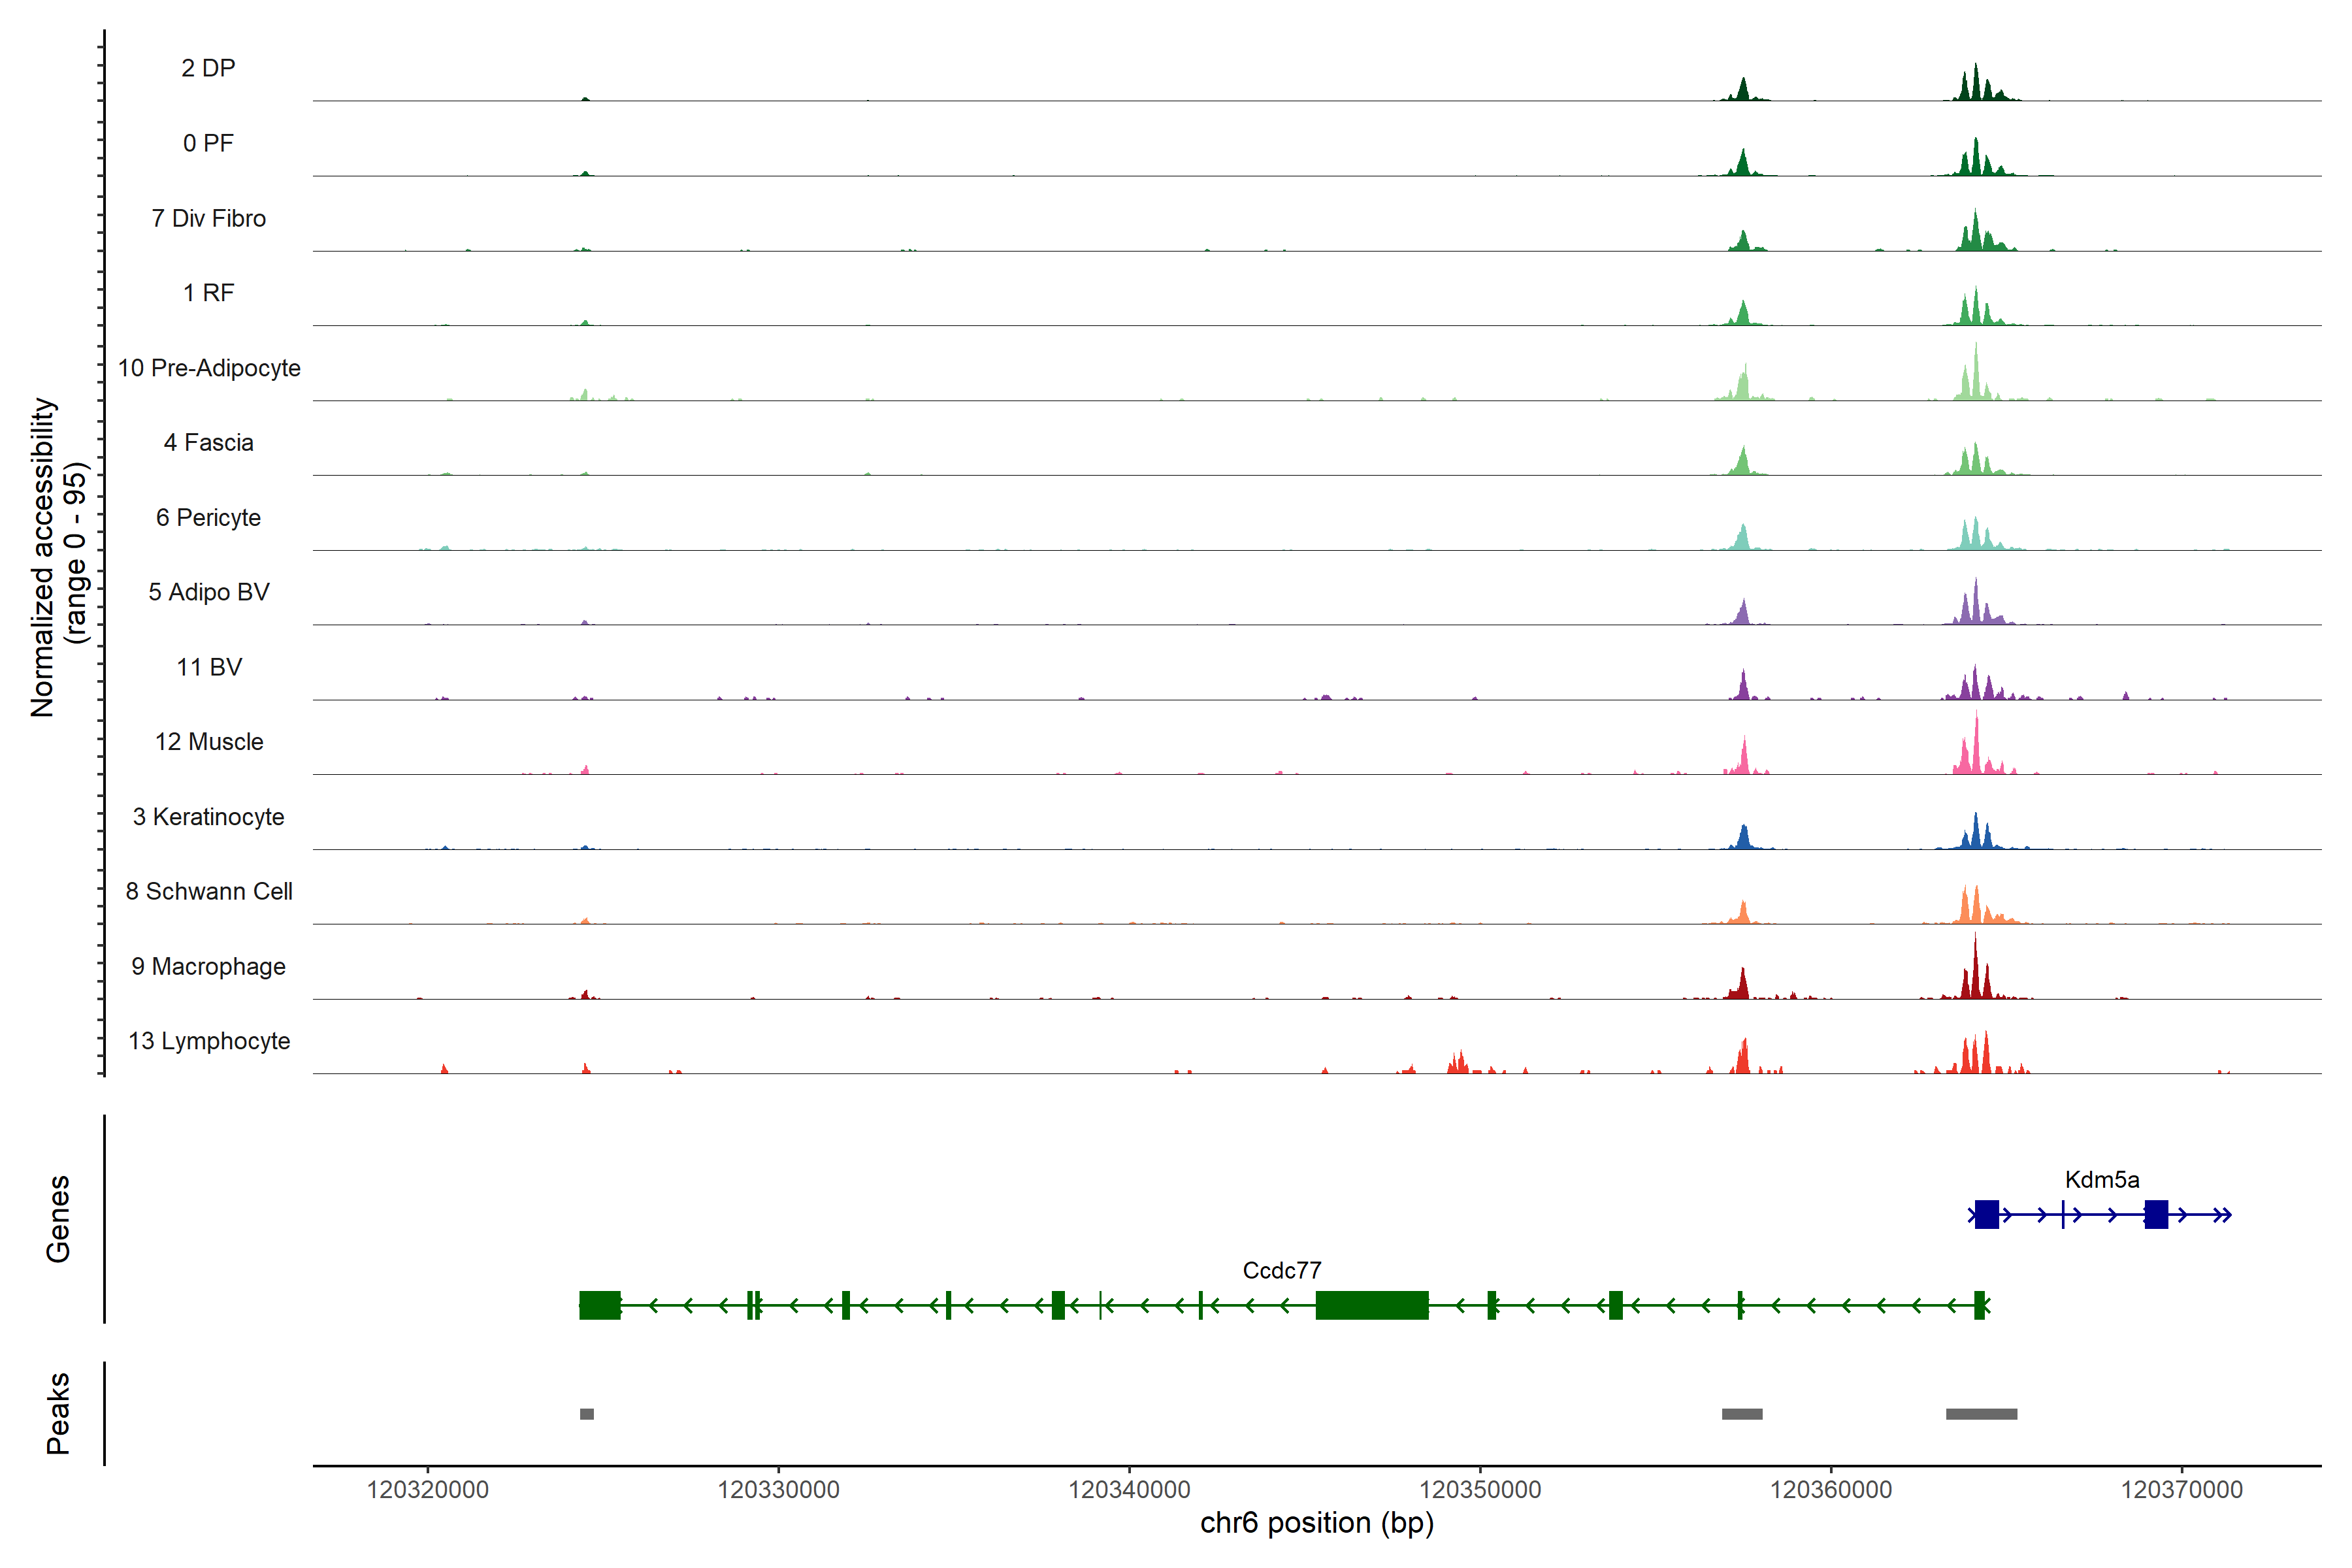
Task: Click the leftmost small gray peak bar
Action: [x=587, y=1414]
